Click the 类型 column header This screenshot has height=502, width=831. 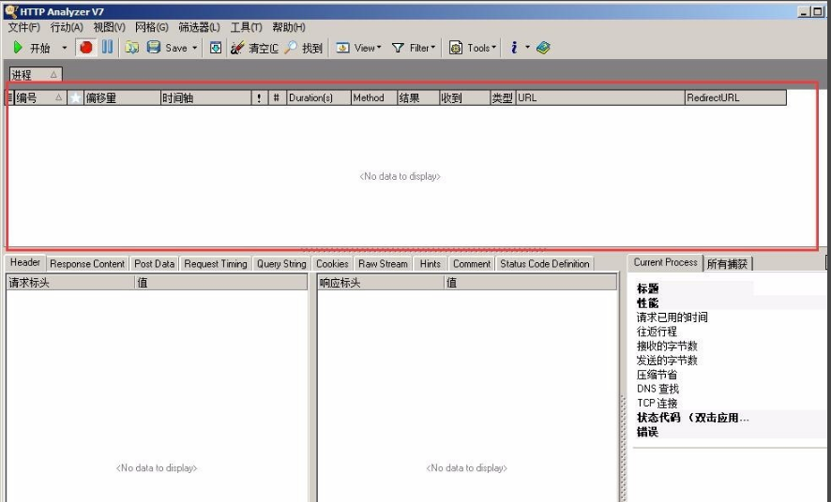pyautogui.click(x=503, y=97)
